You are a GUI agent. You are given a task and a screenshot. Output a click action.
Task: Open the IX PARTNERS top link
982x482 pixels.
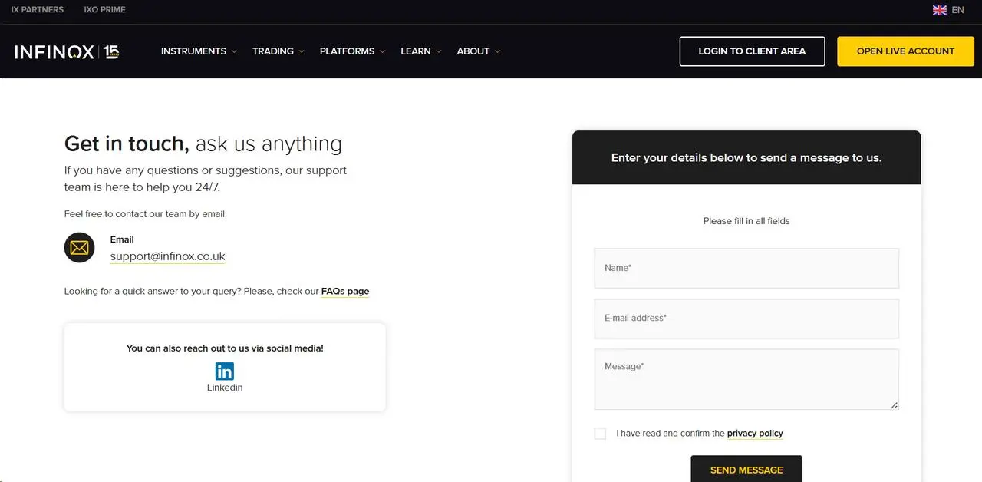pyautogui.click(x=38, y=10)
